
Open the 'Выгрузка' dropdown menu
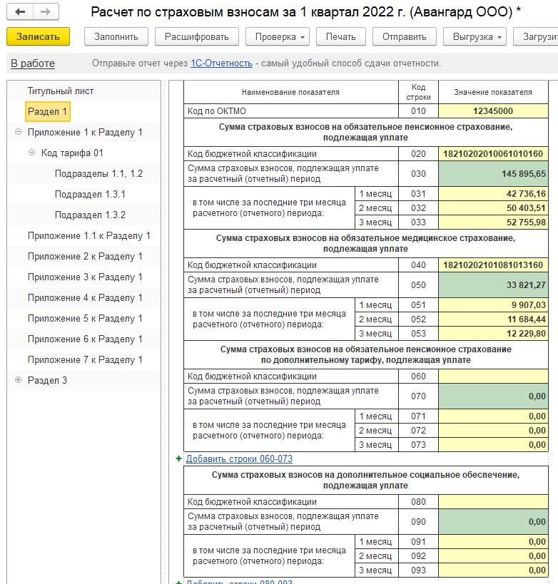tap(474, 37)
